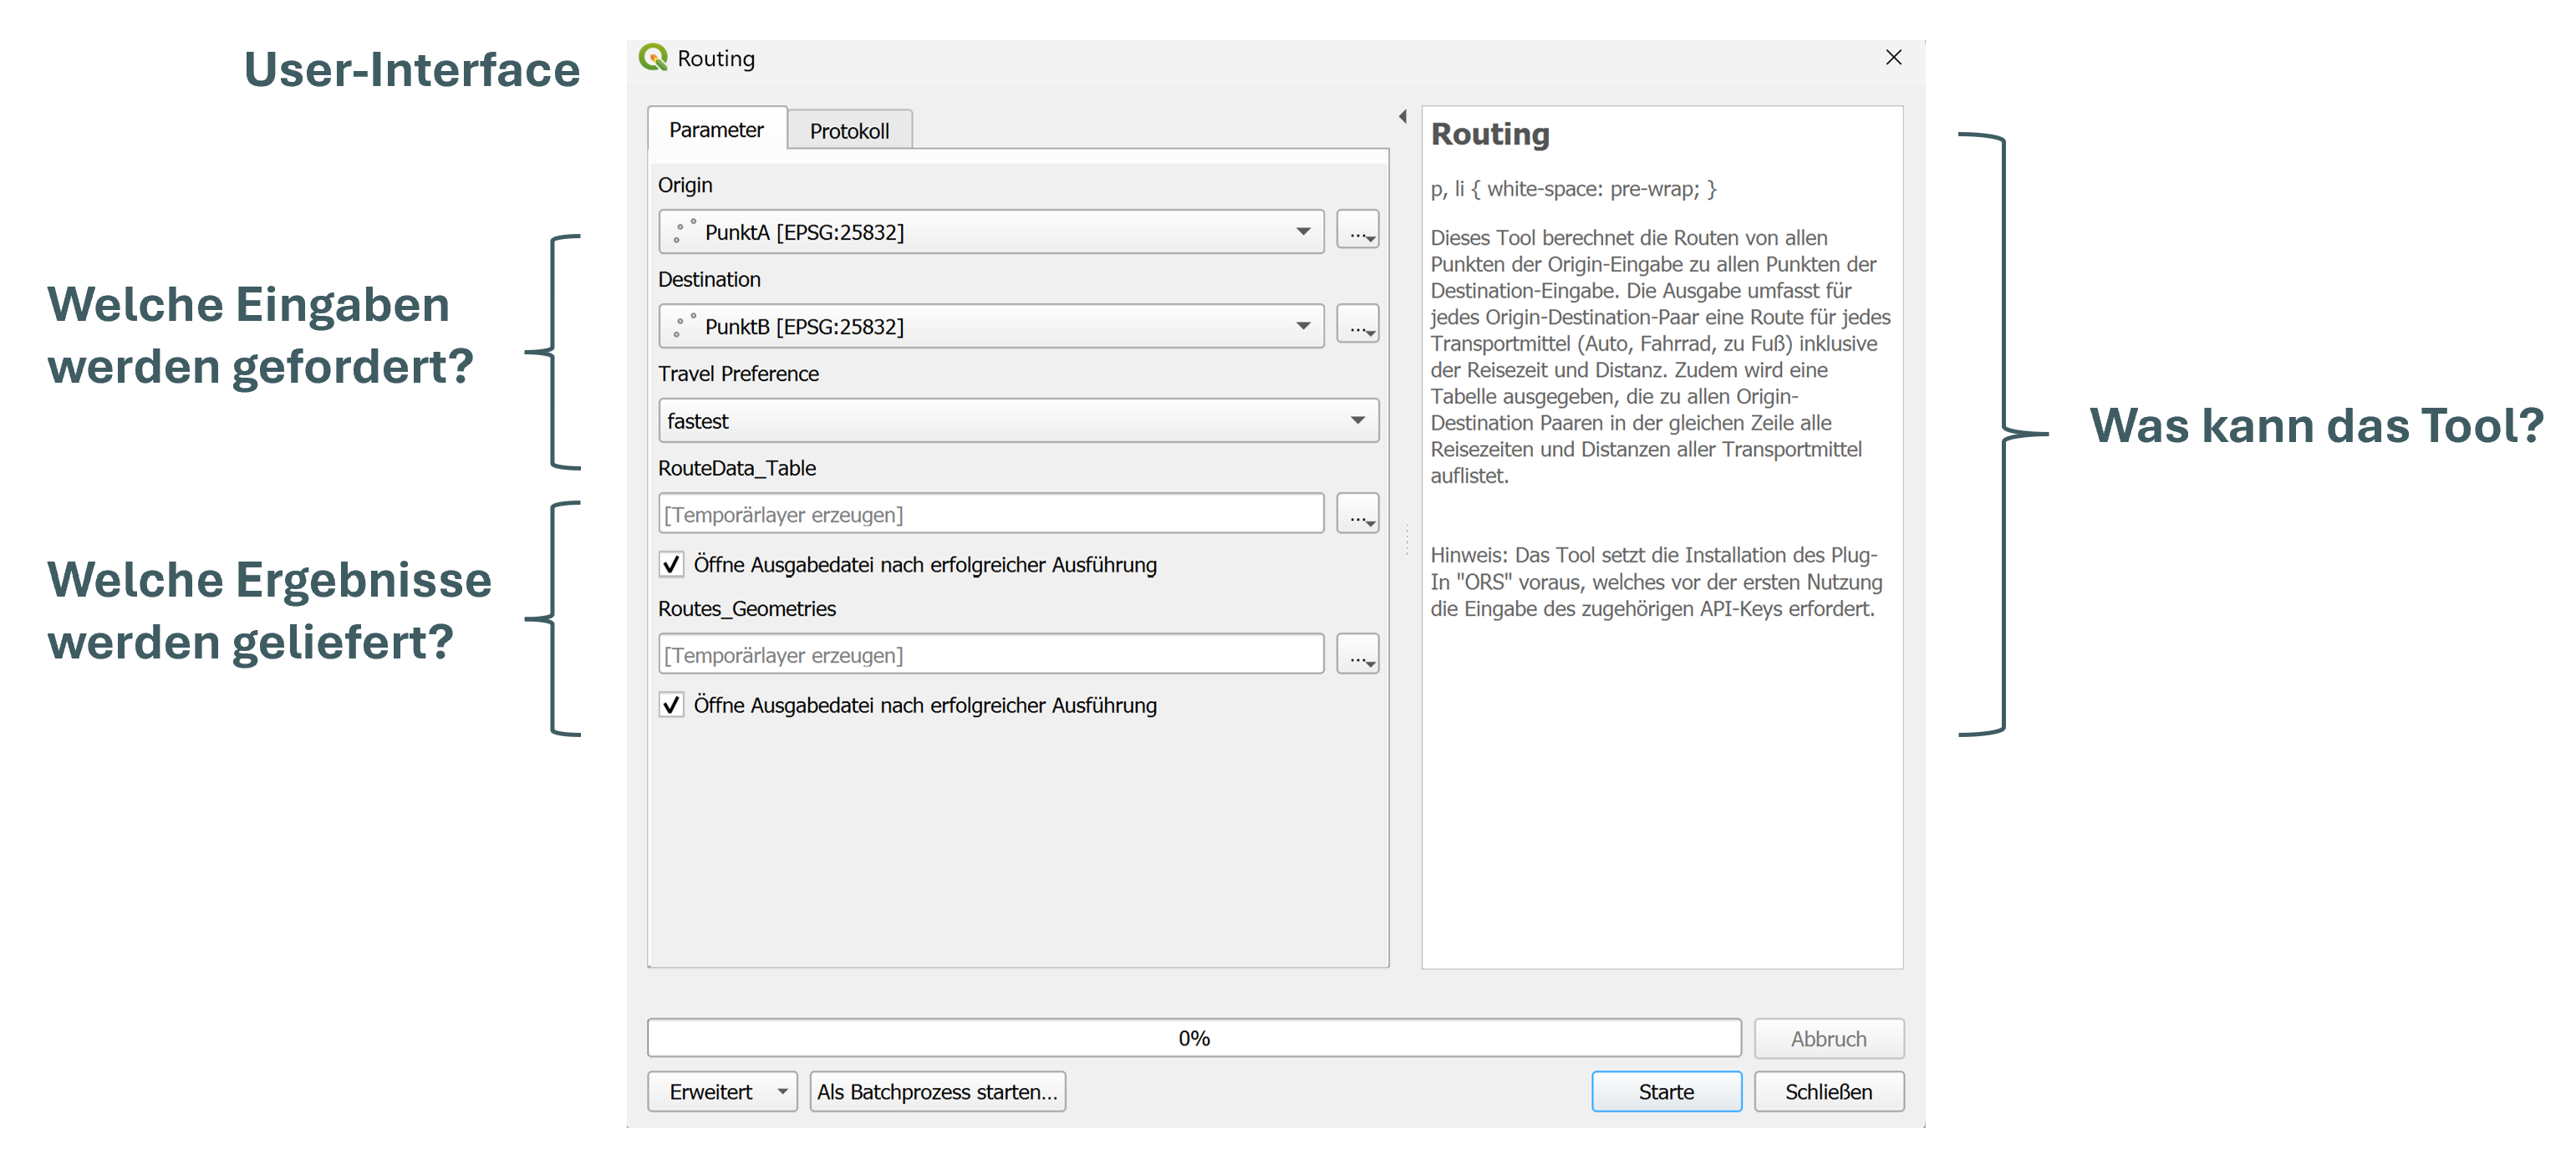Click point layer icon beside PunktA
The width and height of the screenshot is (2576, 1149).
(684, 232)
